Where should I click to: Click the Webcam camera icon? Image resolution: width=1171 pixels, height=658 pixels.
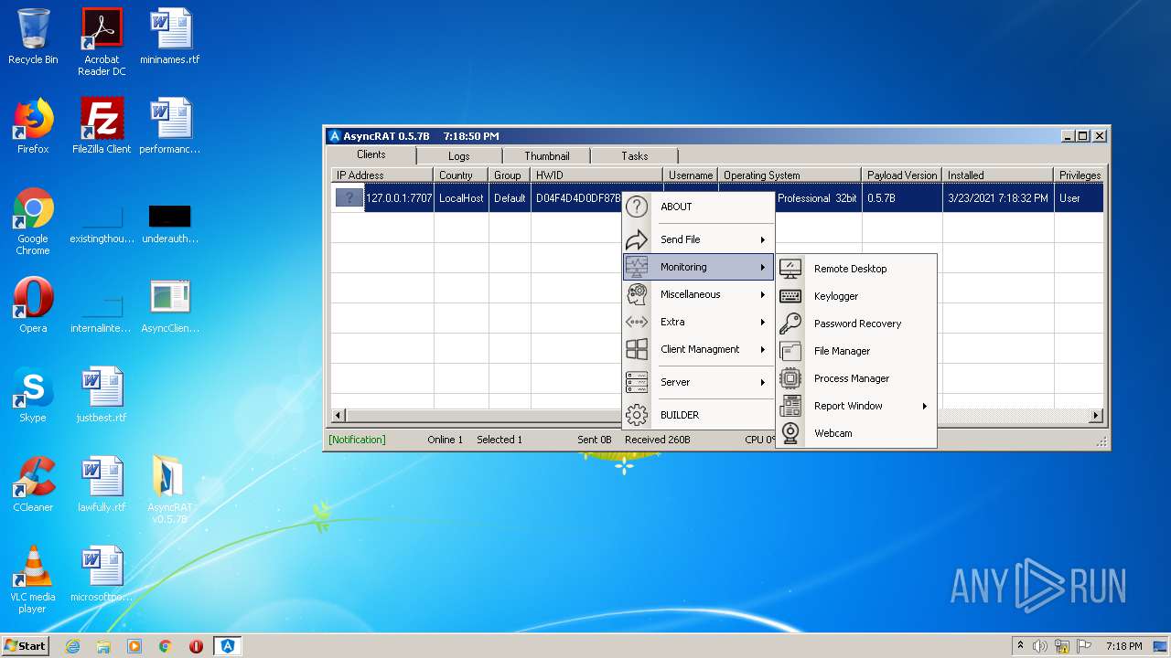tap(790, 433)
